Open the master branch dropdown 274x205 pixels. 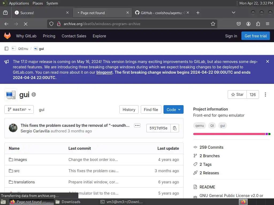19,109
